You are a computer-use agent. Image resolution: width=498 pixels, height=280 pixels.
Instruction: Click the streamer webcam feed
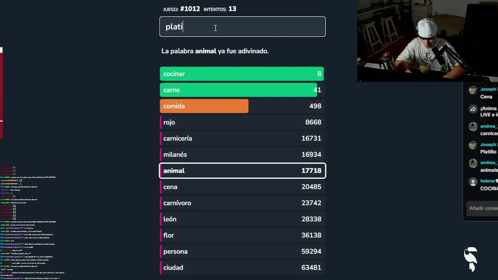(x=427, y=41)
